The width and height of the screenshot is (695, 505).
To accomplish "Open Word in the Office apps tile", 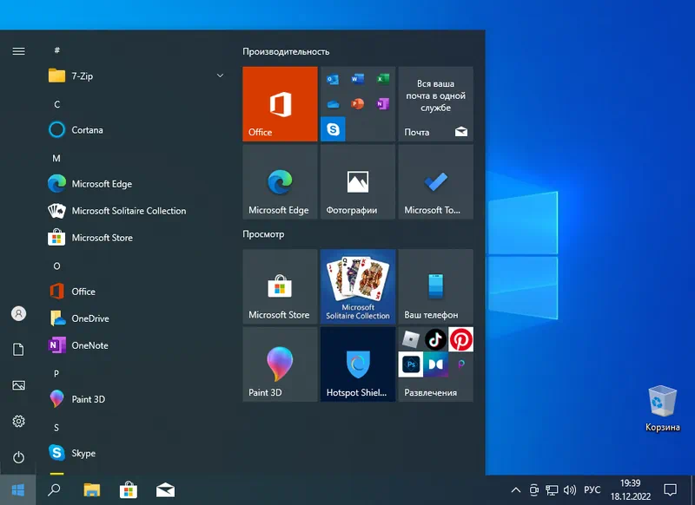I will (358, 79).
